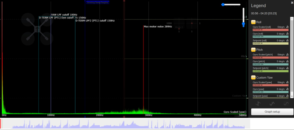294x130 pixels.
Task: Click bar-chart icon for Gyro Scaled [yaw]
Action: pos(287,82)
